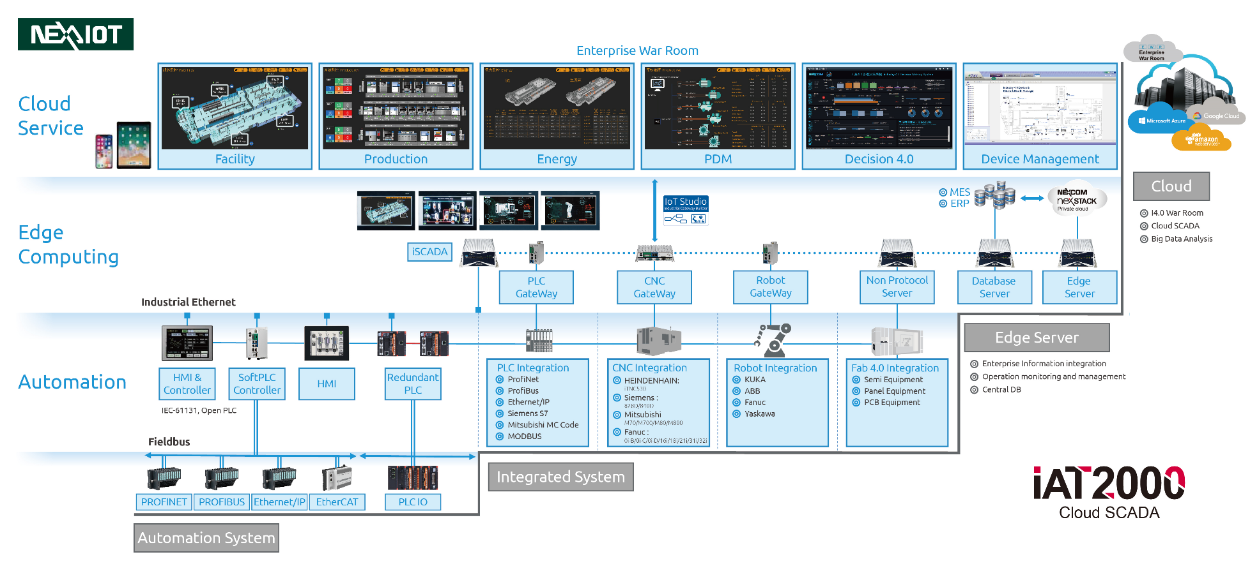The height and width of the screenshot is (573, 1250).
Task: Click the Amazon web services cloud icon
Action: click(1201, 138)
